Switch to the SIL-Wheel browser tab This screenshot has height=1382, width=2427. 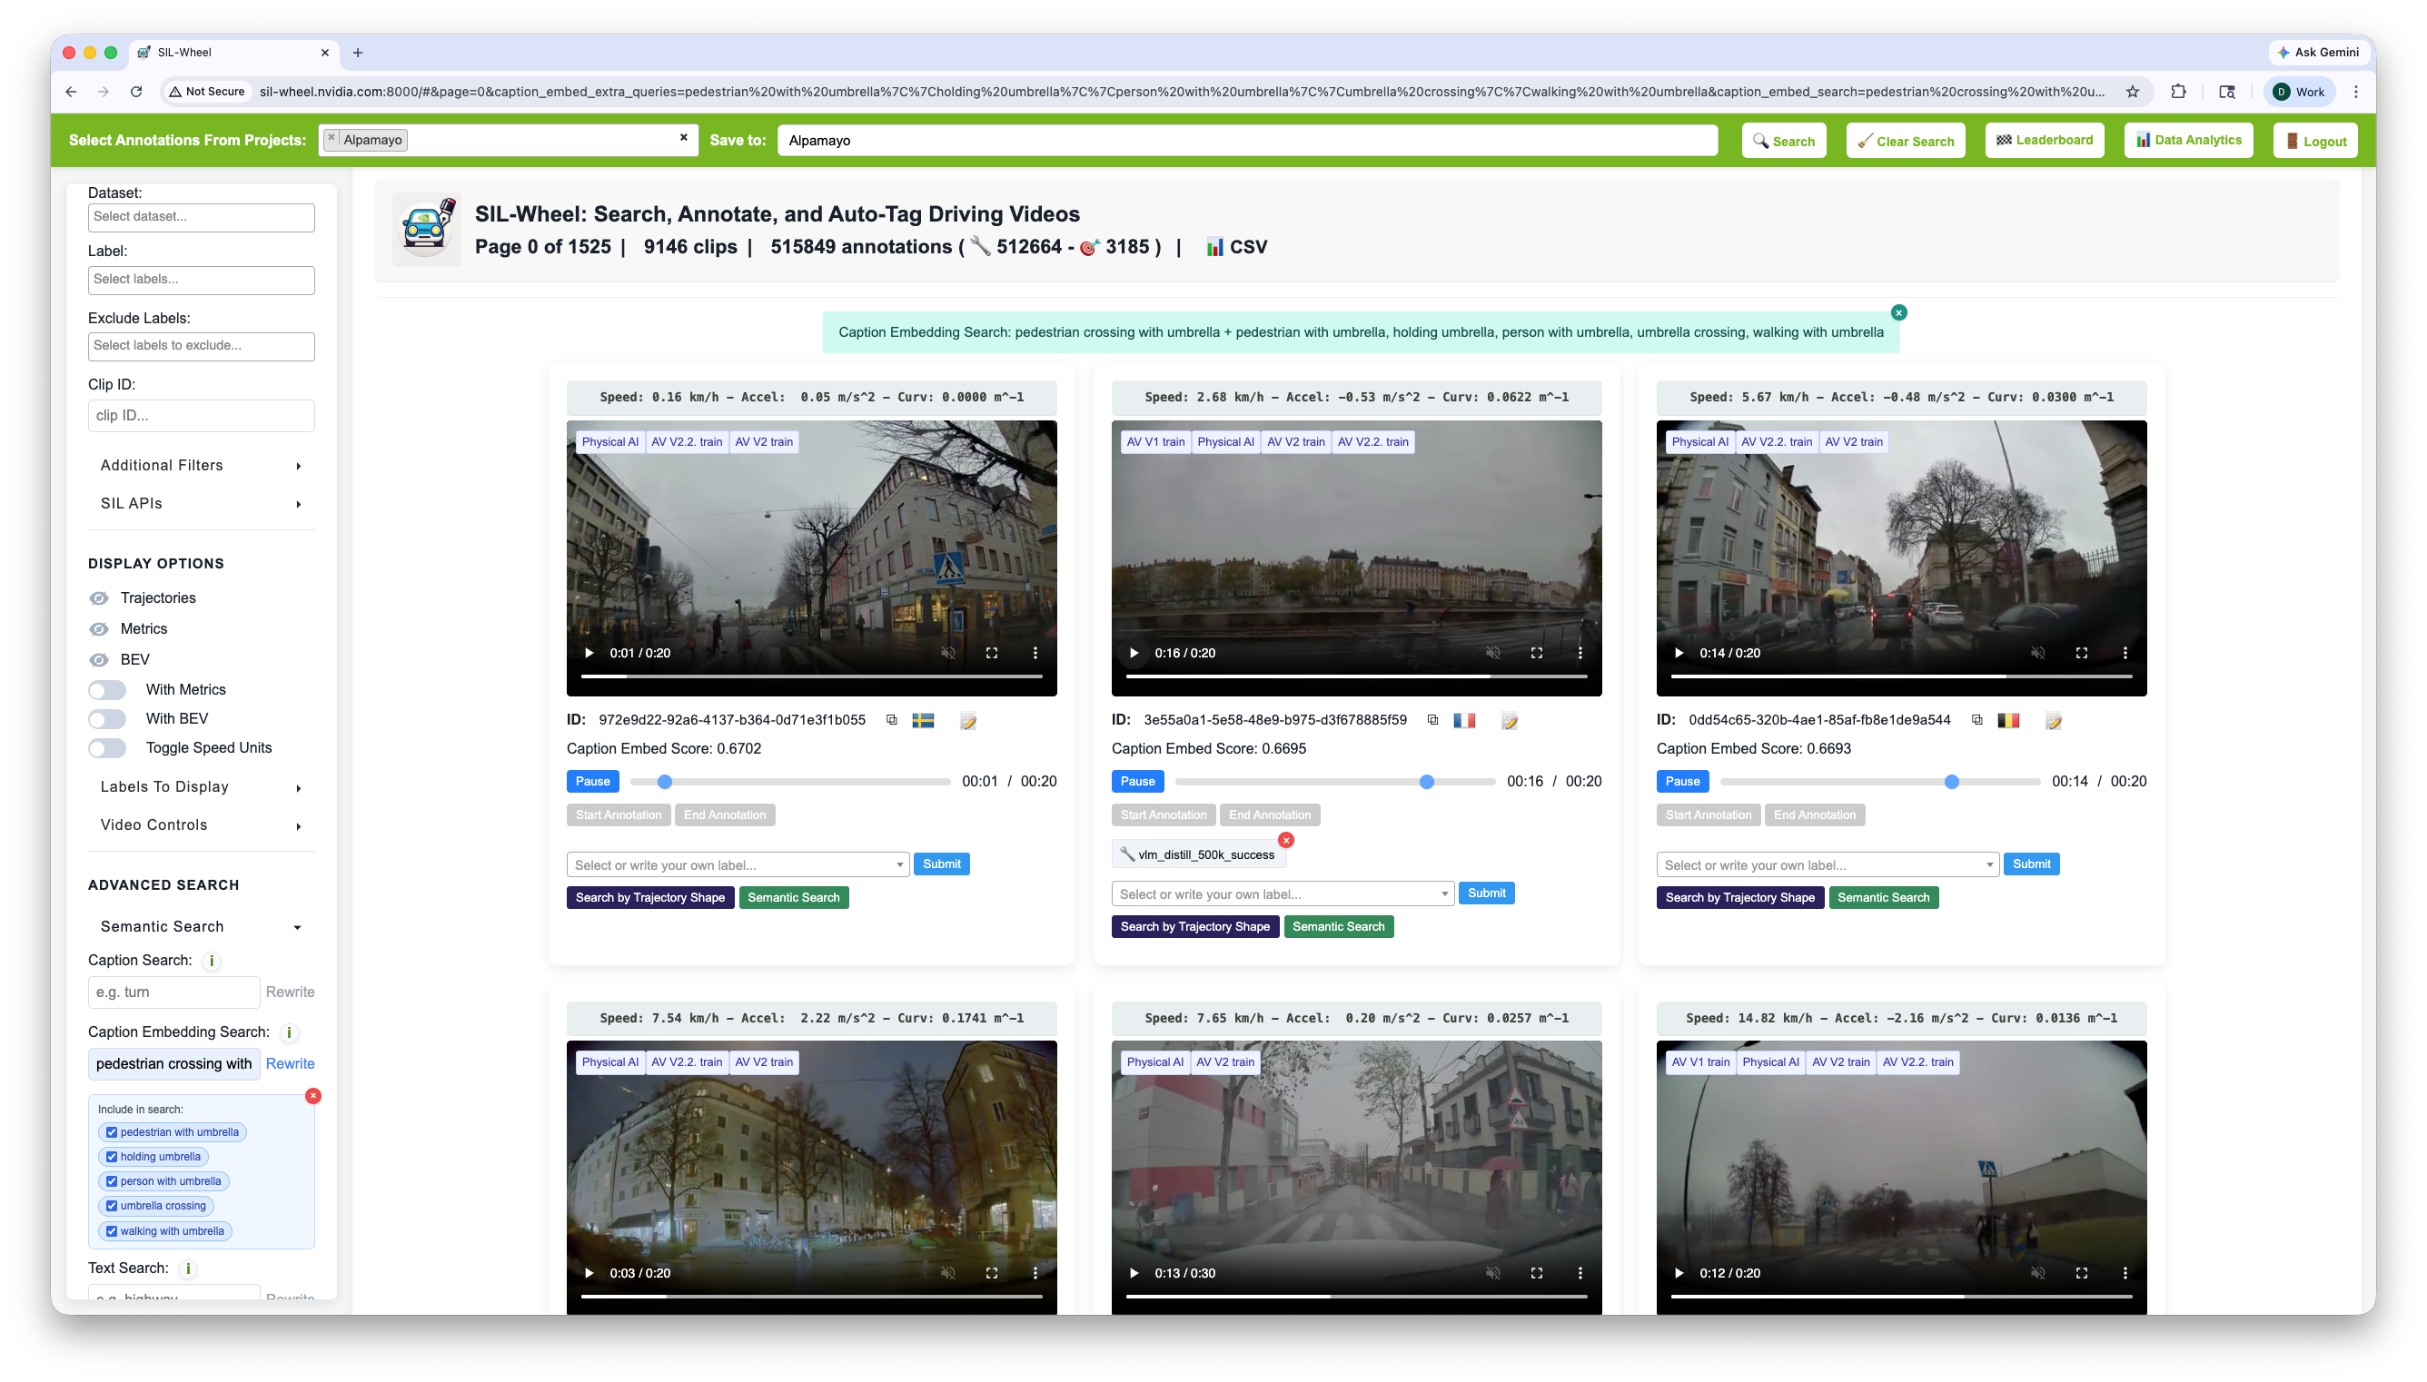point(233,52)
